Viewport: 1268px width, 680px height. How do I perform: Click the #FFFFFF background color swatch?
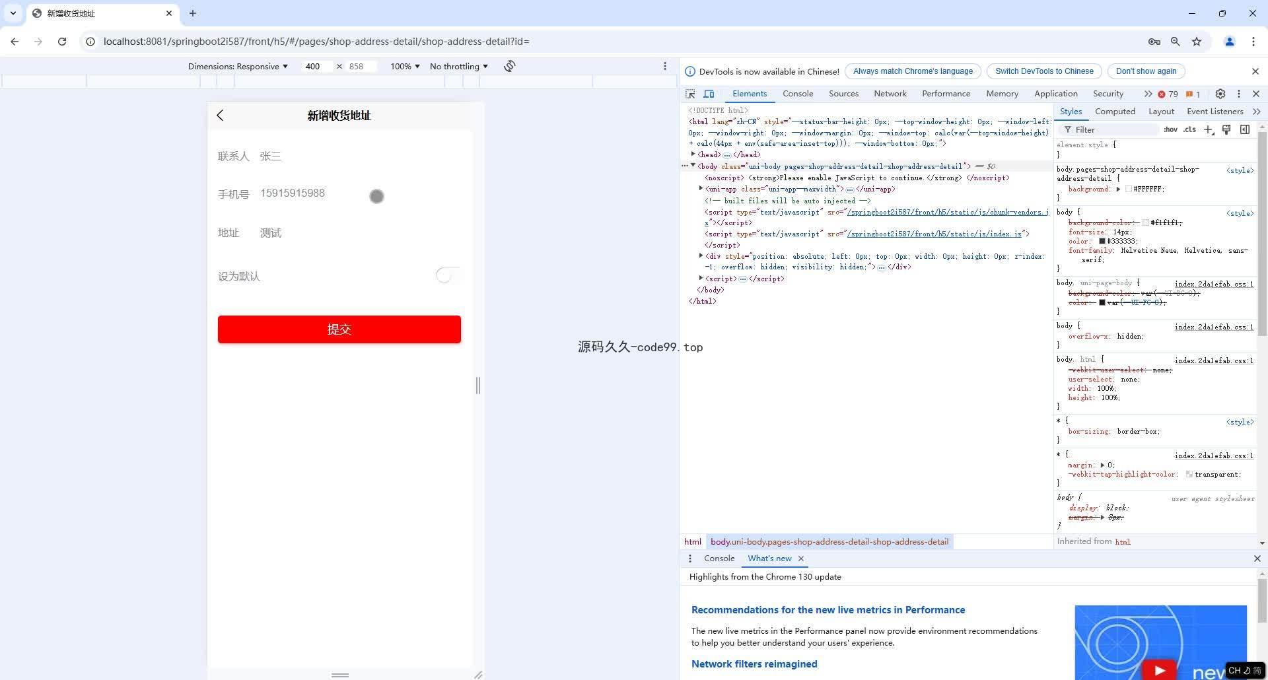[x=1129, y=189]
